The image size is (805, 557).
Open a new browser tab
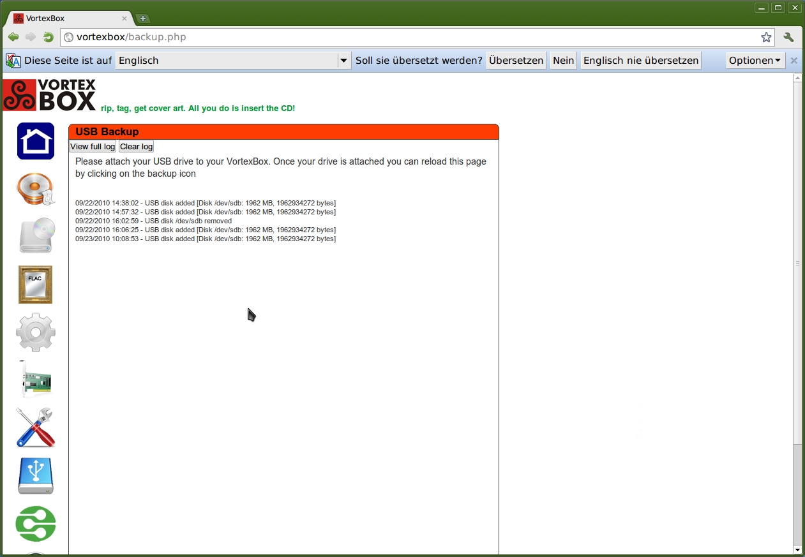click(143, 19)
